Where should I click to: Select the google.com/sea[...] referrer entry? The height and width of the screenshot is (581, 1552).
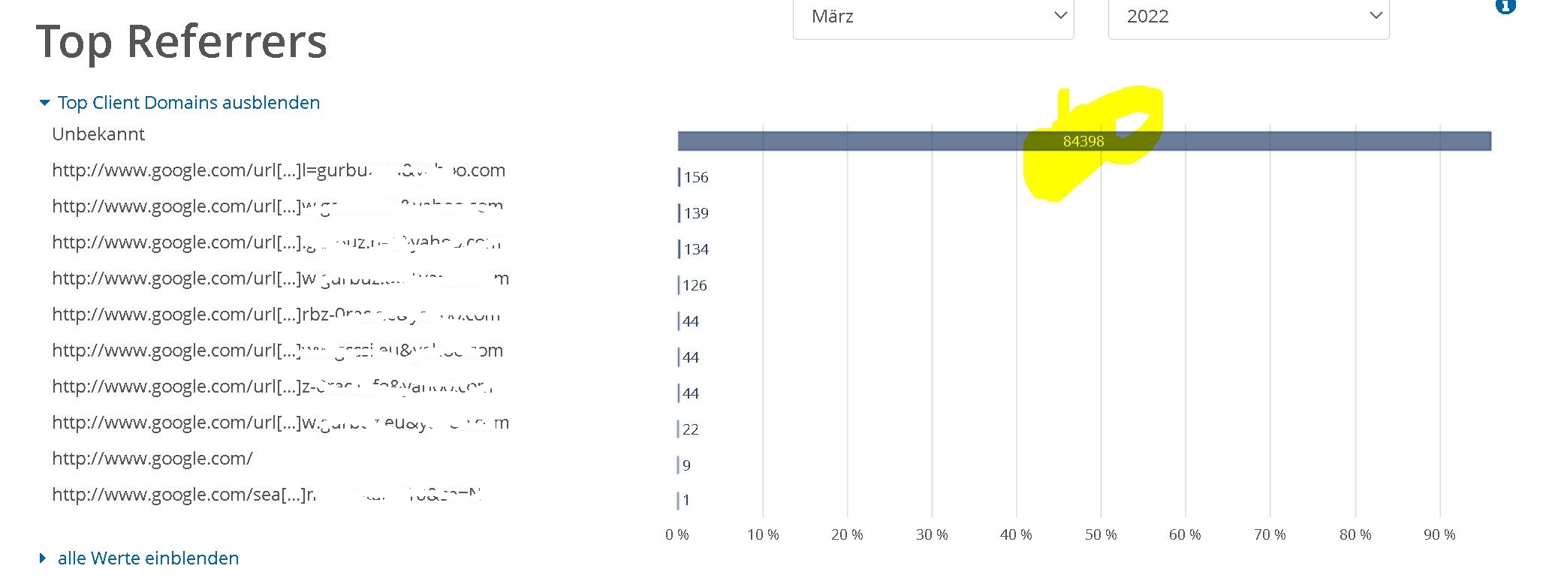[x=267, y=495]
